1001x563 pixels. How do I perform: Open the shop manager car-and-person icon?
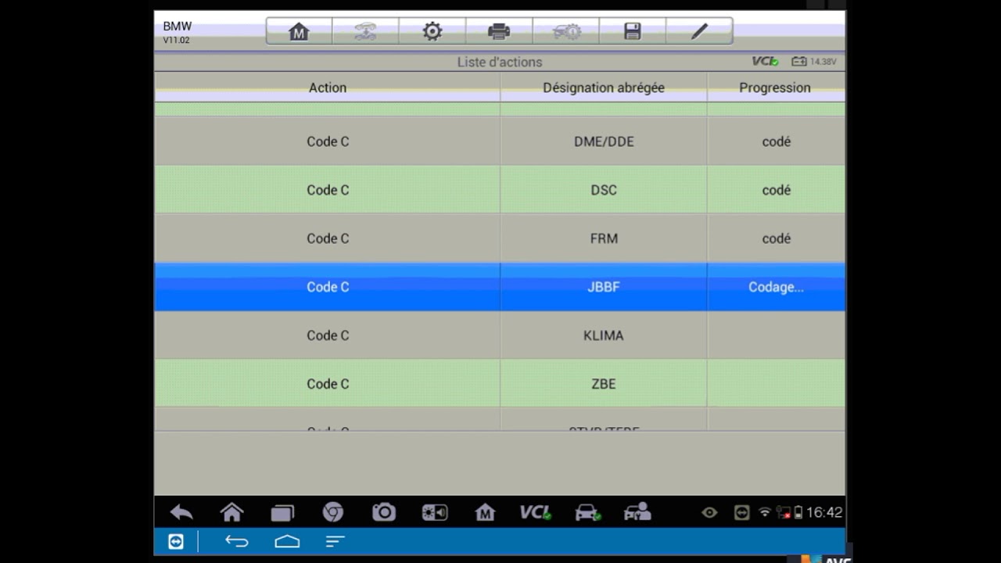pos(637,513)
